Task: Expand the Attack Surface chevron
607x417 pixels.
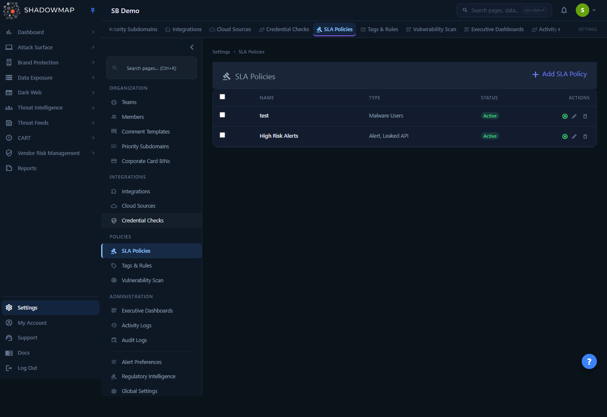Action: point(93,47)
